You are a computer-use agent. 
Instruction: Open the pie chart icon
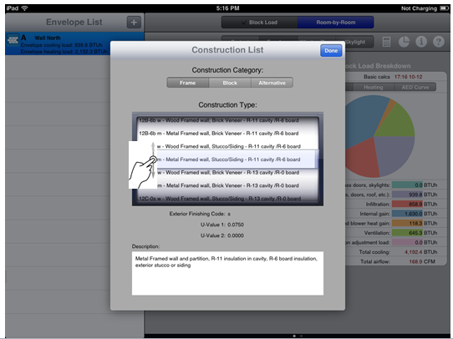tap(404, 42)
